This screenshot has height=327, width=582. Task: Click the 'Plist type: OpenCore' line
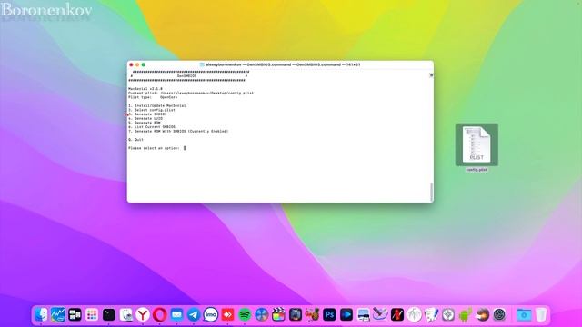tap(153, 97)
